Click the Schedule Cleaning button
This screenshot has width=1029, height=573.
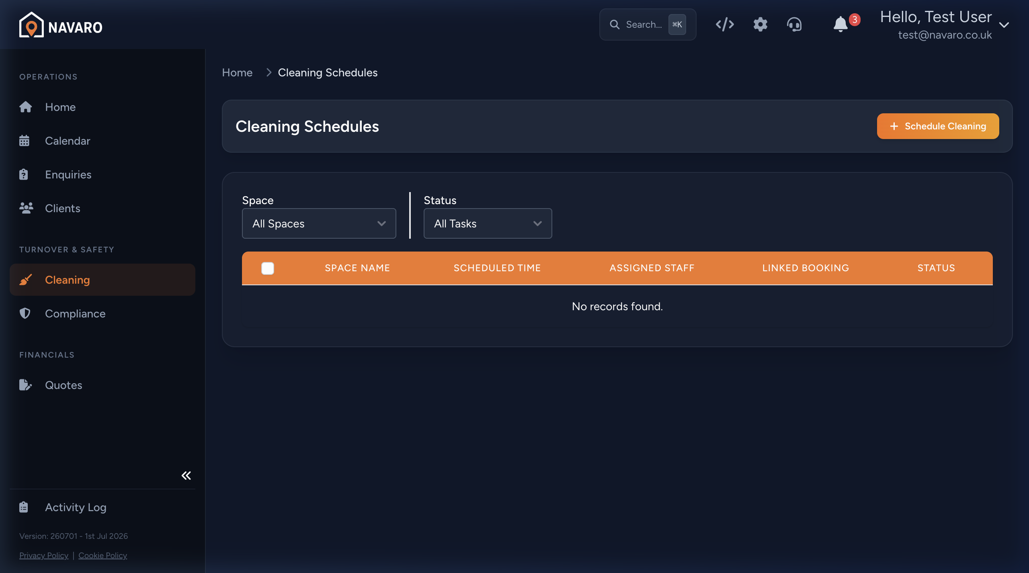point(938,126)
